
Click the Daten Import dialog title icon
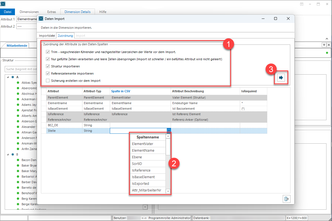41,19
